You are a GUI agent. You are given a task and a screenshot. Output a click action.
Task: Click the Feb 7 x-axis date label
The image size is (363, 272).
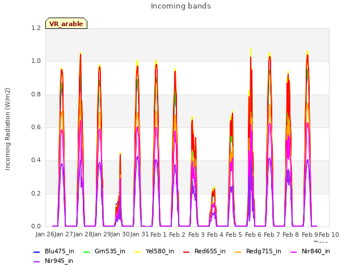coord(272,235)
